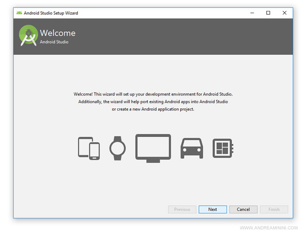Click the Welcome header title
The image size is (306, 232).
(58, 33)
